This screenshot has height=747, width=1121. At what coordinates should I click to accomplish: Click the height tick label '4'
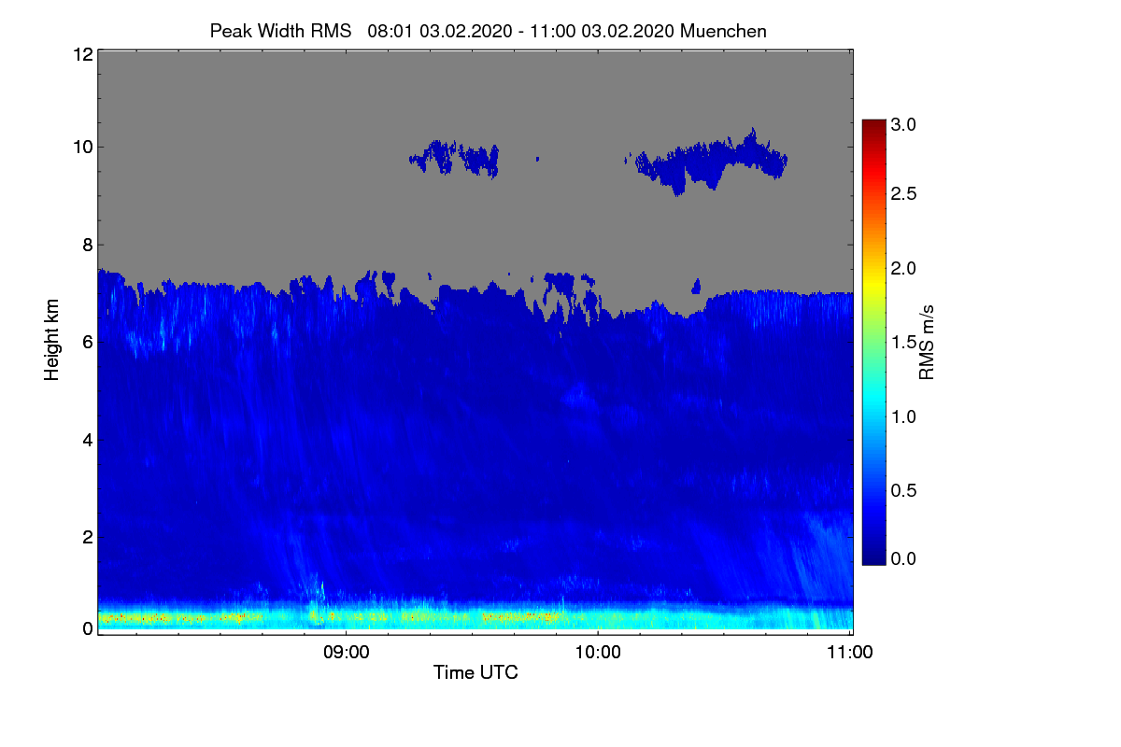(x=86, y=439)
